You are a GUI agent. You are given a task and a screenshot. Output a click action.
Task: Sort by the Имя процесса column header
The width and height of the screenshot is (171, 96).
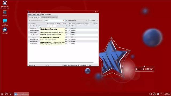coord(37,24)
